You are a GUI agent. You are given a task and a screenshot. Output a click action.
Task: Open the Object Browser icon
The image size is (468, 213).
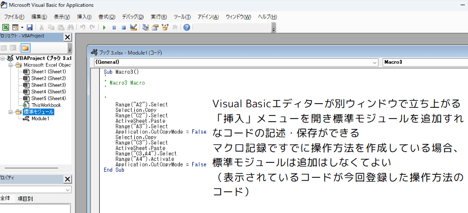pos(165,27)
